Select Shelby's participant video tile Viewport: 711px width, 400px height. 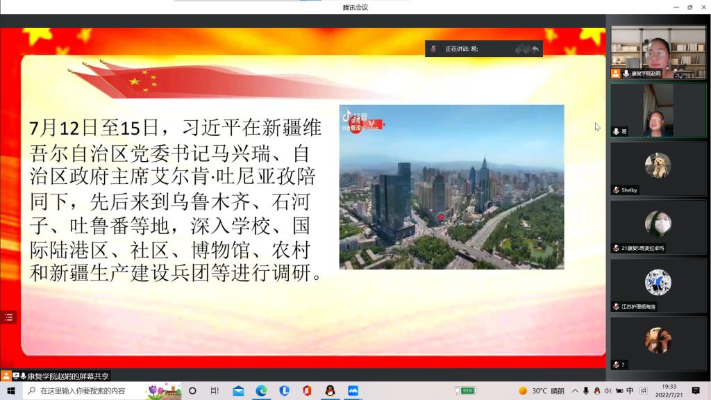(x=658, y=169)
